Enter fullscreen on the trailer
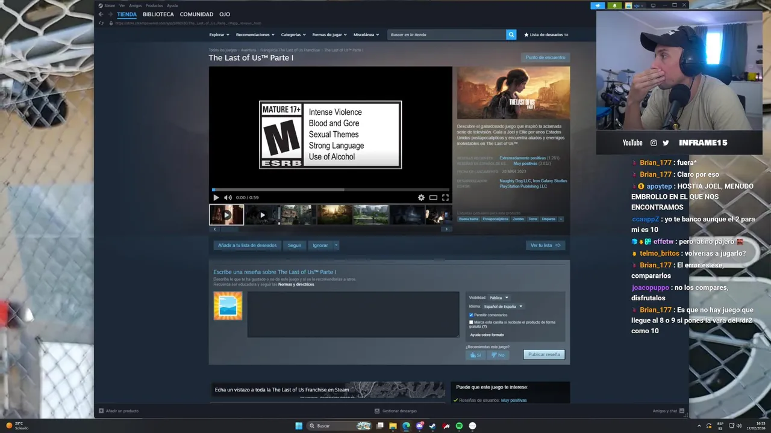Image resolution: width=771 pixels, height=433 pixels. coord(445,197)
